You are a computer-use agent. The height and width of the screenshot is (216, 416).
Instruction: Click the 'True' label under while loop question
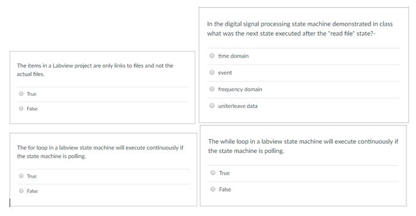(x=224, y=173)
